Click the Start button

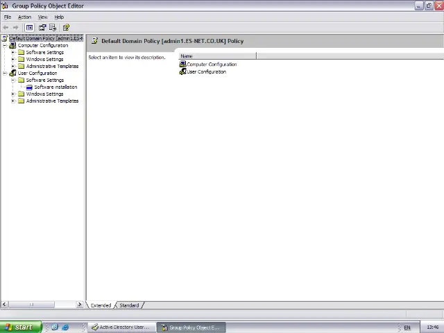coord(20,327)
